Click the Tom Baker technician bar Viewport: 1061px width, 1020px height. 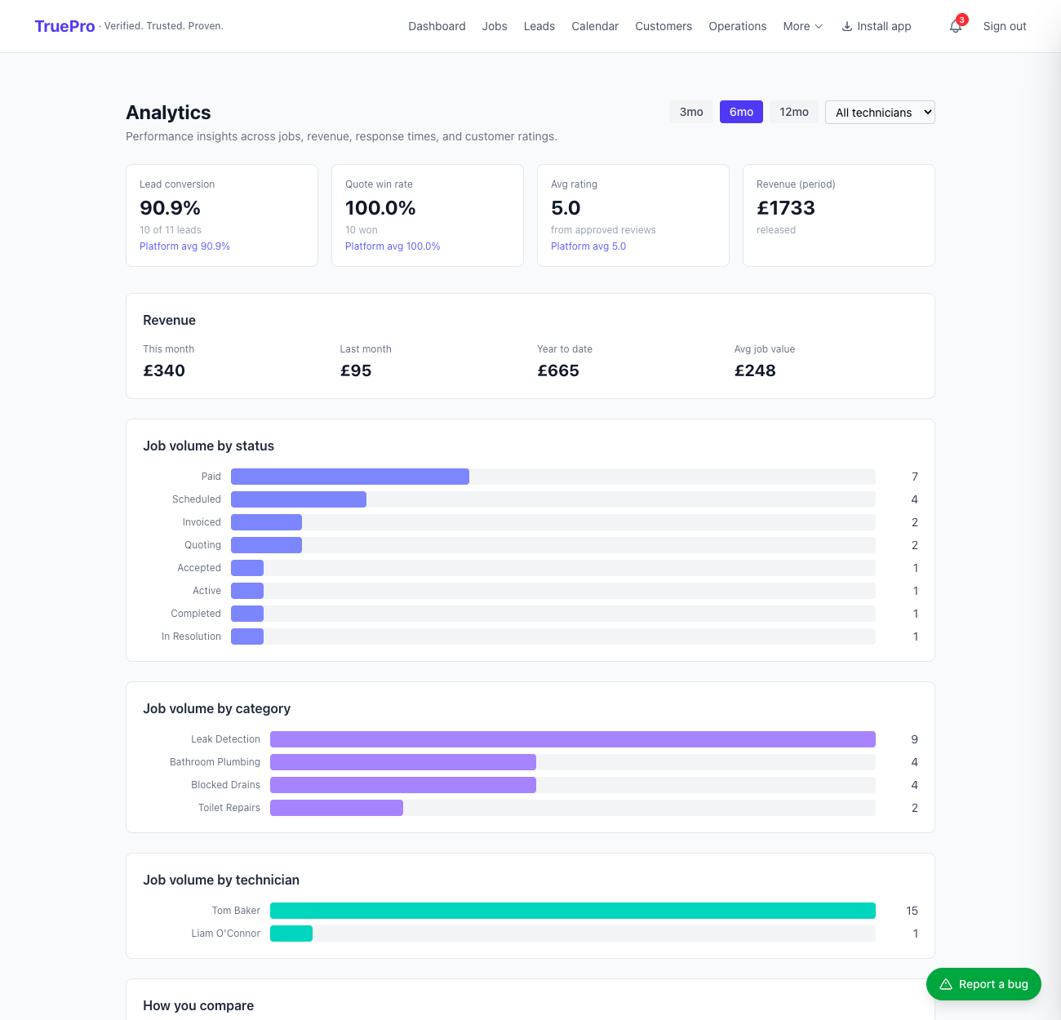(573, 911)
